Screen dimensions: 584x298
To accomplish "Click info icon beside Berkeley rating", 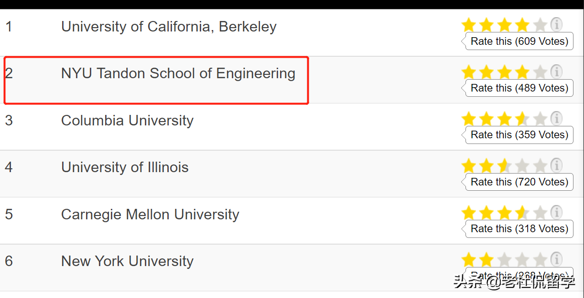I will [x=556, y=24].
